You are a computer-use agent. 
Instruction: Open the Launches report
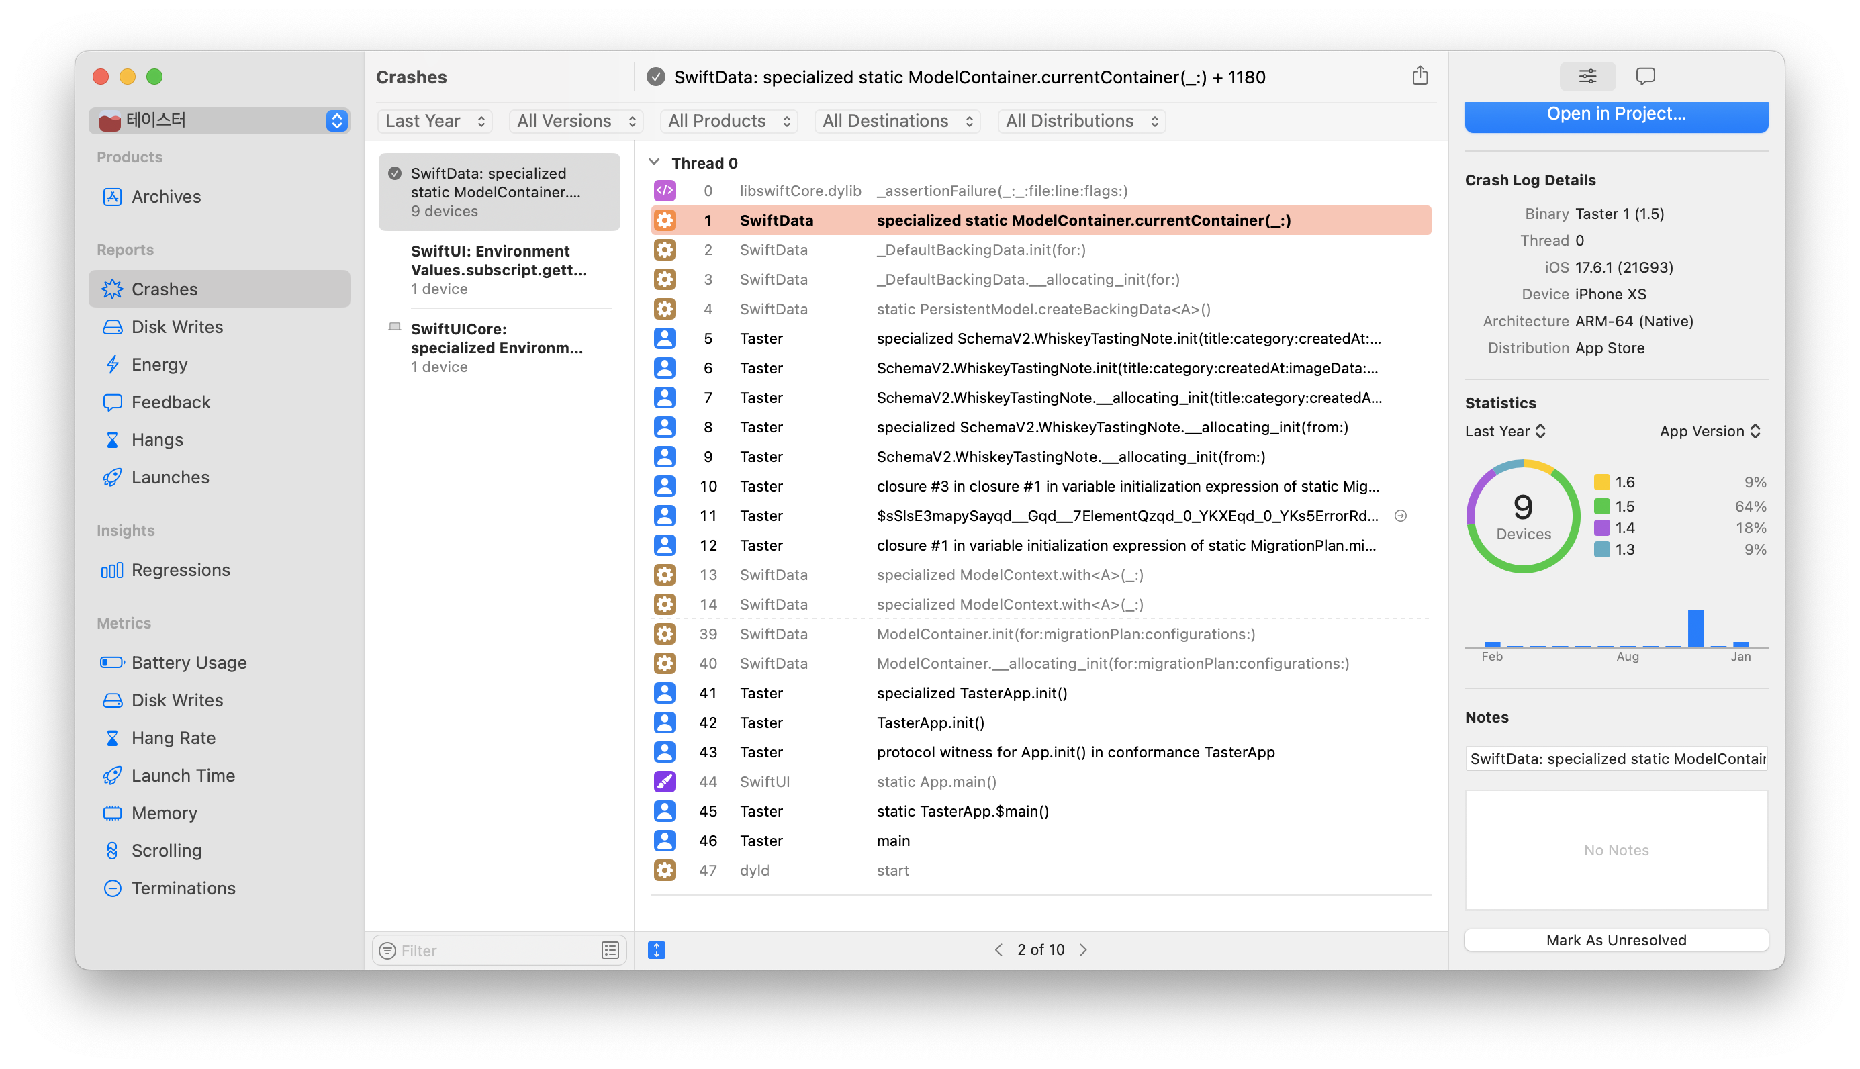(219, 477)
